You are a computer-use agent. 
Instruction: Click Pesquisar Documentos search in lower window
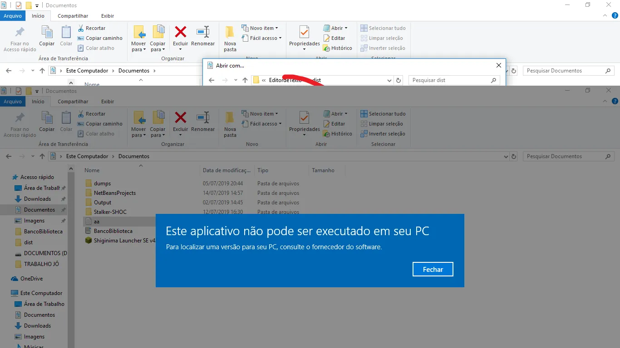pos(569,156)
